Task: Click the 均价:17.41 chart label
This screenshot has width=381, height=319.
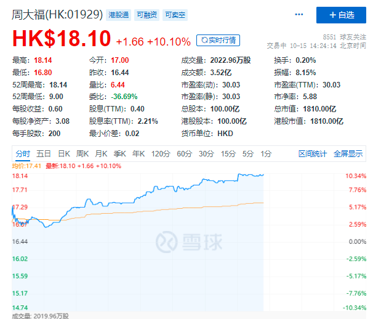Action: coord(26,166)
